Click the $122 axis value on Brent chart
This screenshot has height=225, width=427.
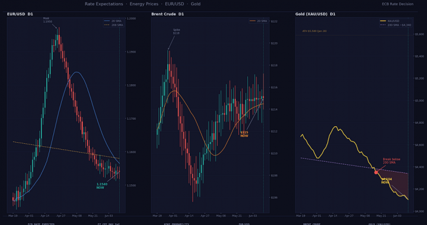[x=274, y=21]
